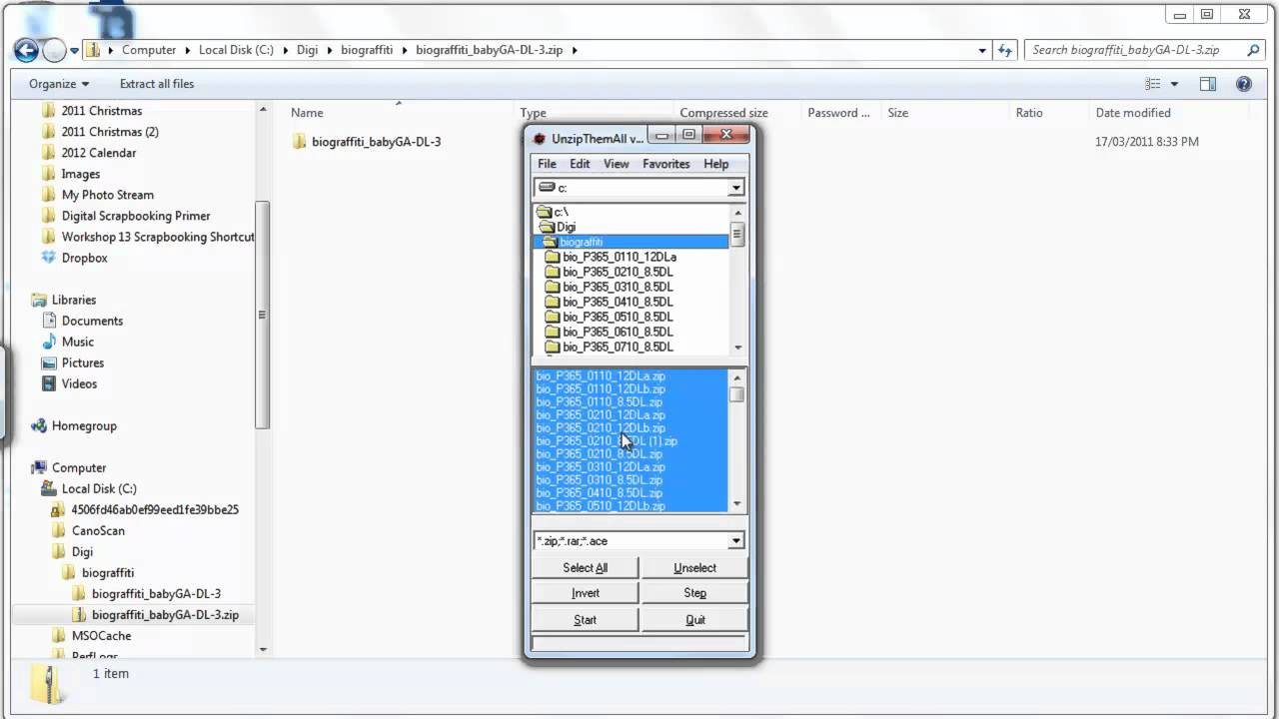
Task: Click the Step button
Action: (694, 593)
